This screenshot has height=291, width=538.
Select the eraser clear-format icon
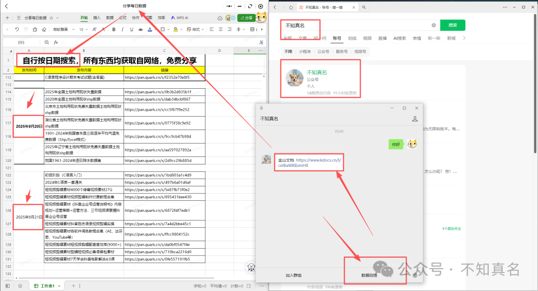[44, 29]
